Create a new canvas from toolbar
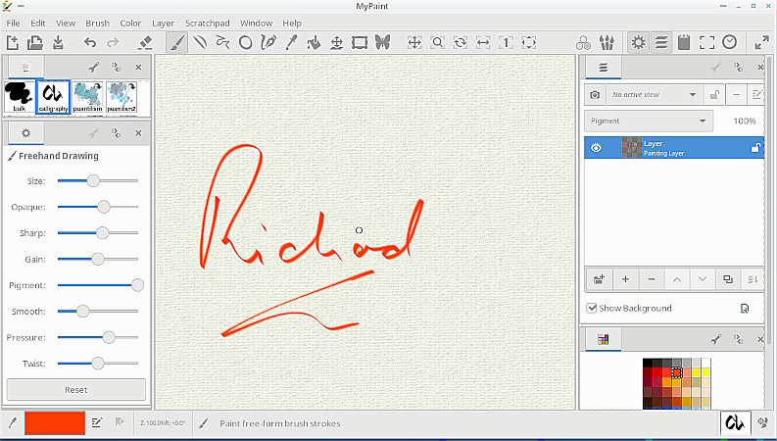 (13, 42)
